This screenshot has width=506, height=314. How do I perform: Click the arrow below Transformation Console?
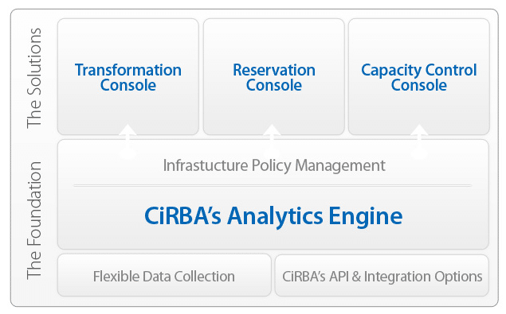pos(127,141)
